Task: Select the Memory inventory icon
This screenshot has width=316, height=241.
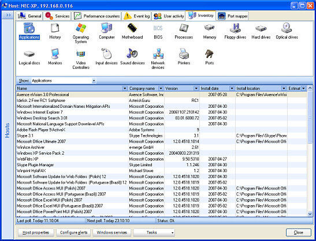Action: click(x=209, y=31)
